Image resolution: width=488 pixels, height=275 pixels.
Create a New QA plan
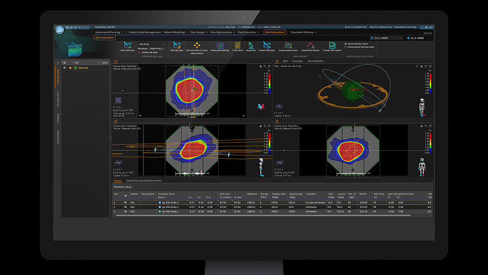127,46
